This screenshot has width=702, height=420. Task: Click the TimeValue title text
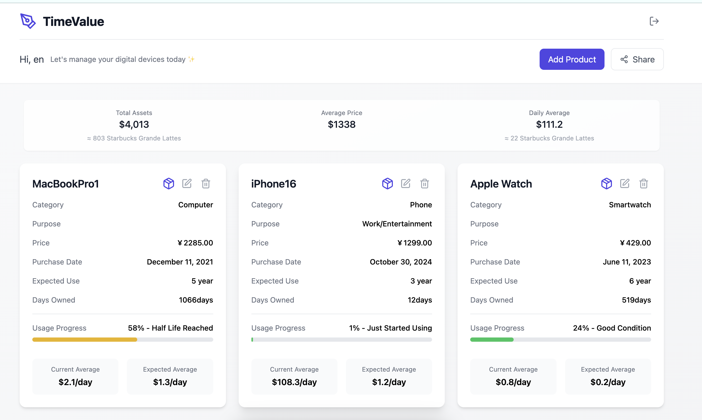click(x=73, y=21)
